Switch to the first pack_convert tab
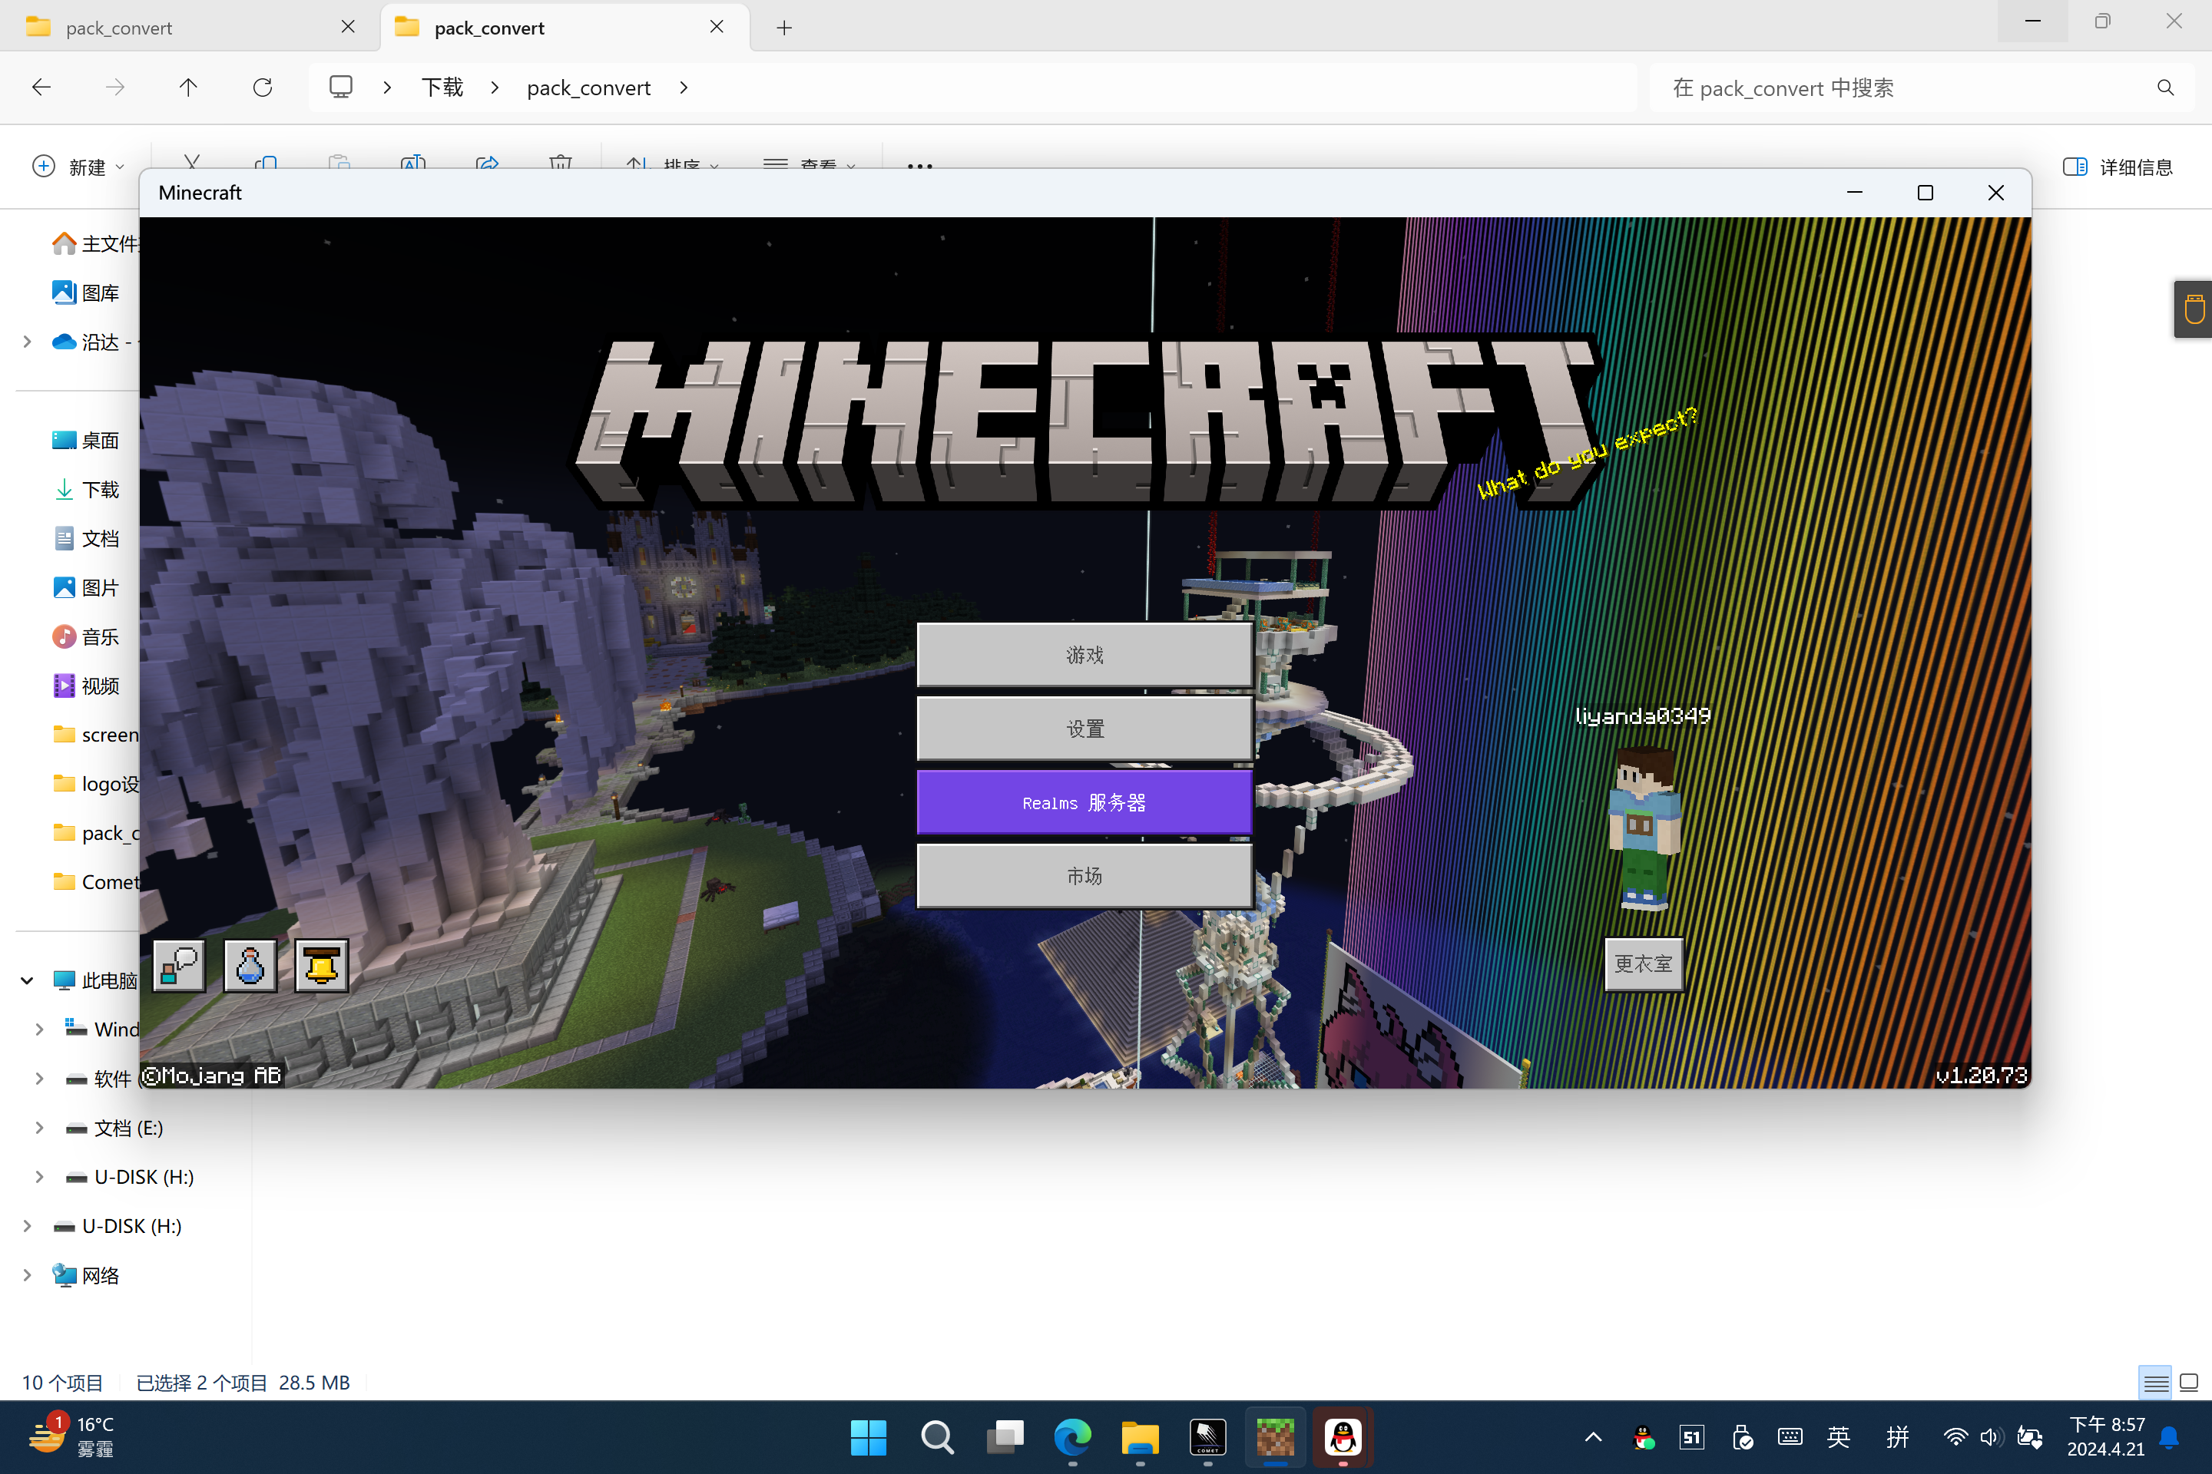 pyautogui.click(x=188, y=28)
